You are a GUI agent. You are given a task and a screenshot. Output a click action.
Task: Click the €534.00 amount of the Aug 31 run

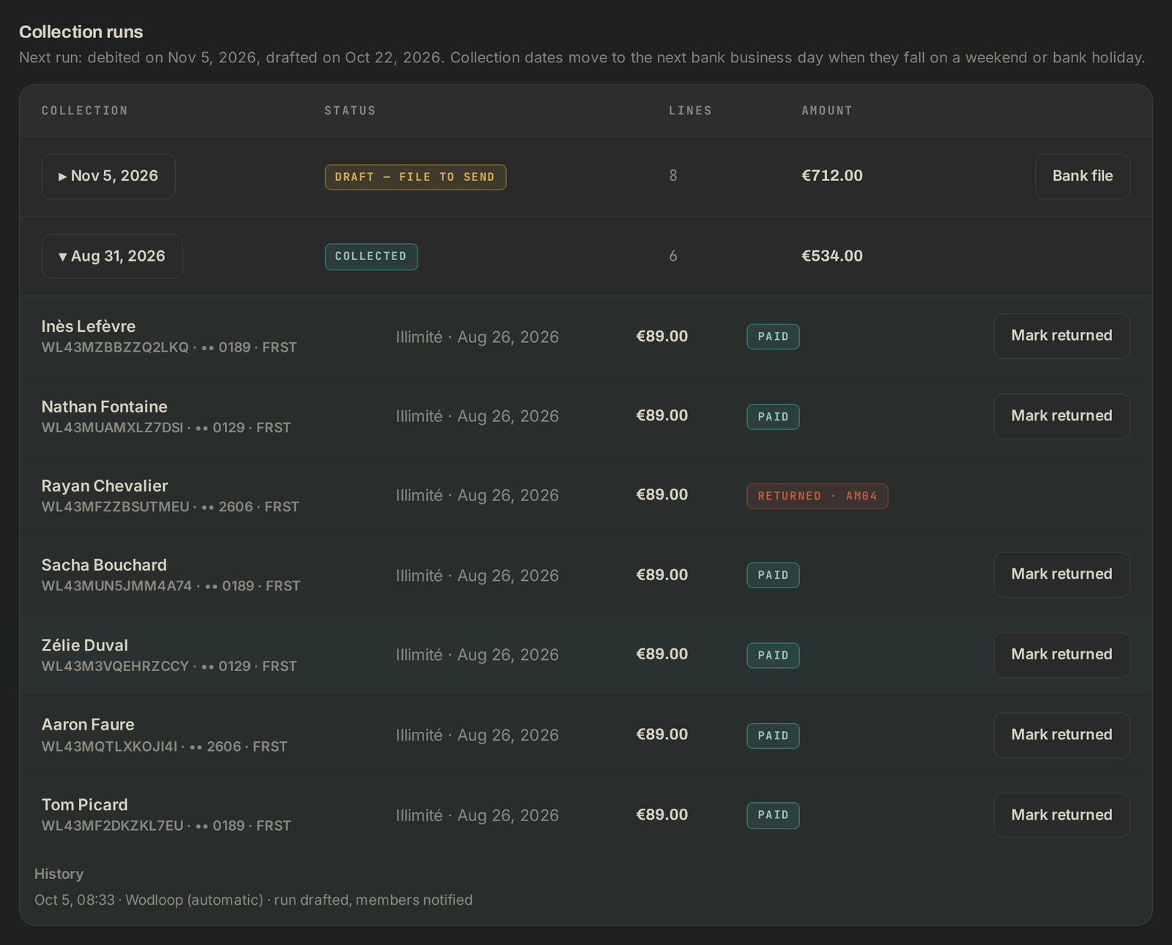click(x=832, y=256)
